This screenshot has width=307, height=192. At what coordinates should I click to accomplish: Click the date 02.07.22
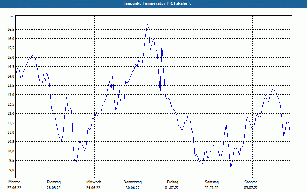pyautogui.click(x=211, y=188)
